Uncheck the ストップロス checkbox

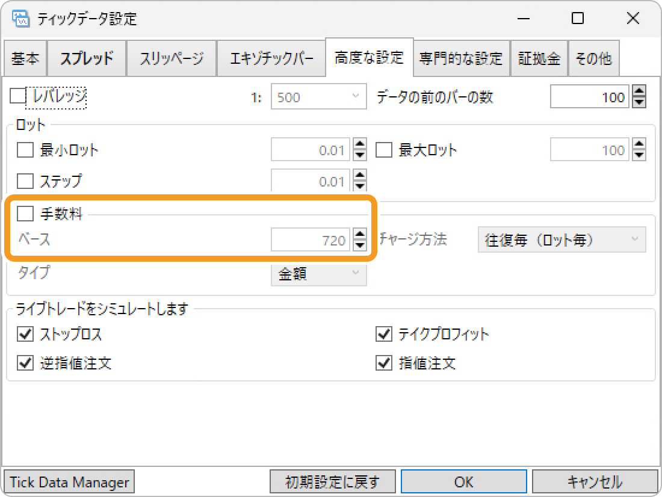[x=25, y=334]
